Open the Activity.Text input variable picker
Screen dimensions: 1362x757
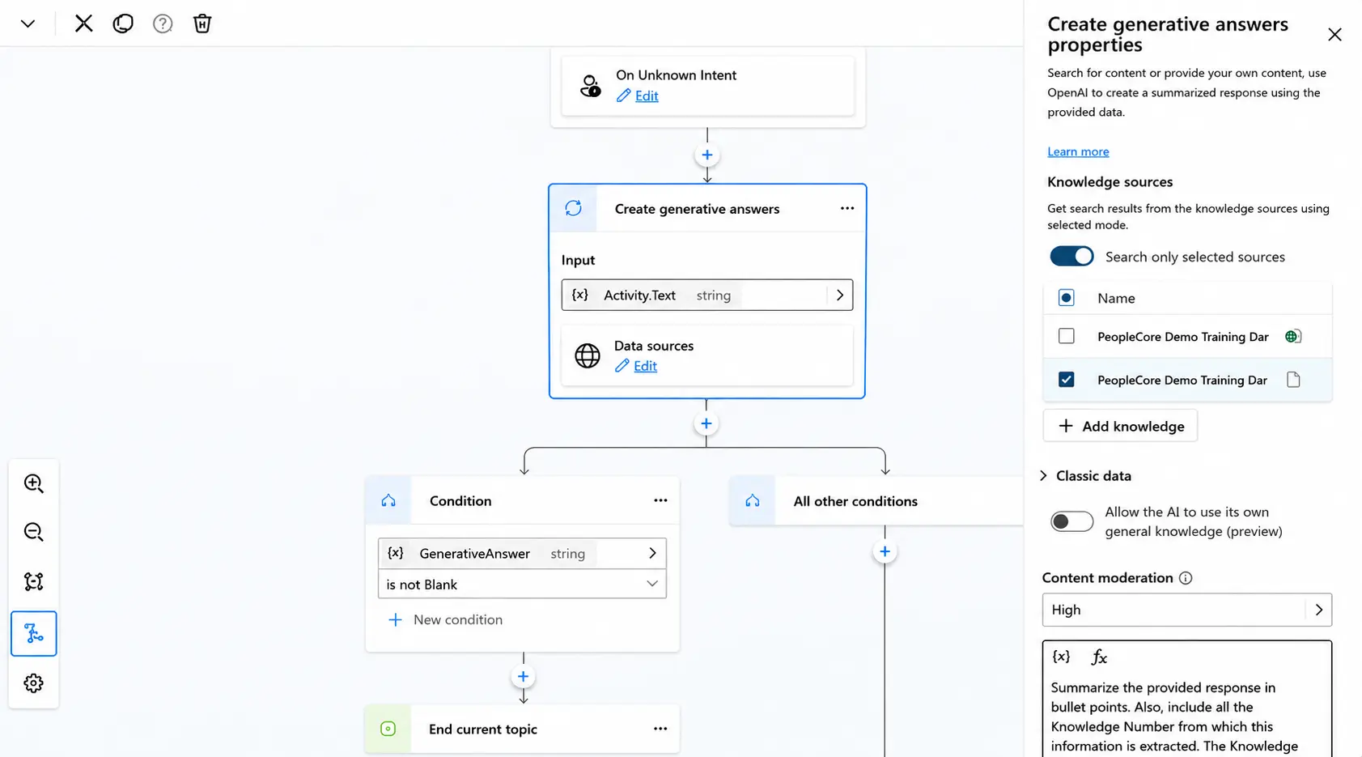(x=840, y=295)
